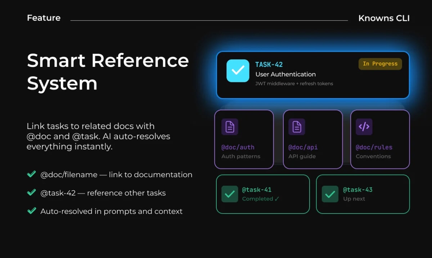
Task: Click the green checkmark on the @task-41 card
Action: pyautogui.click(x=230, y=194)
